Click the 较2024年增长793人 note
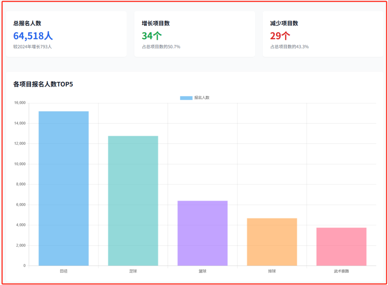Viewport: 388px width, 285px height. [32, 47]
